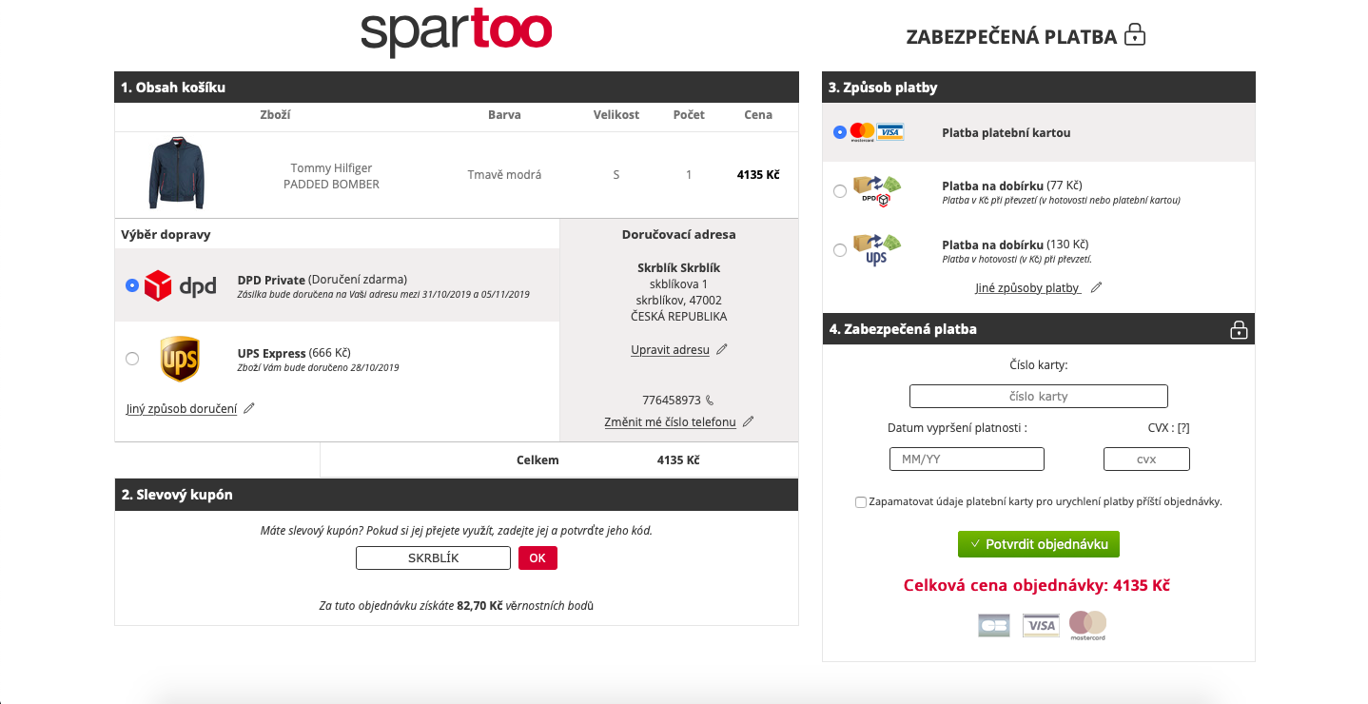Open Jiné způsoby platby link
The image size is (1368, 704).
point(1027,288)
